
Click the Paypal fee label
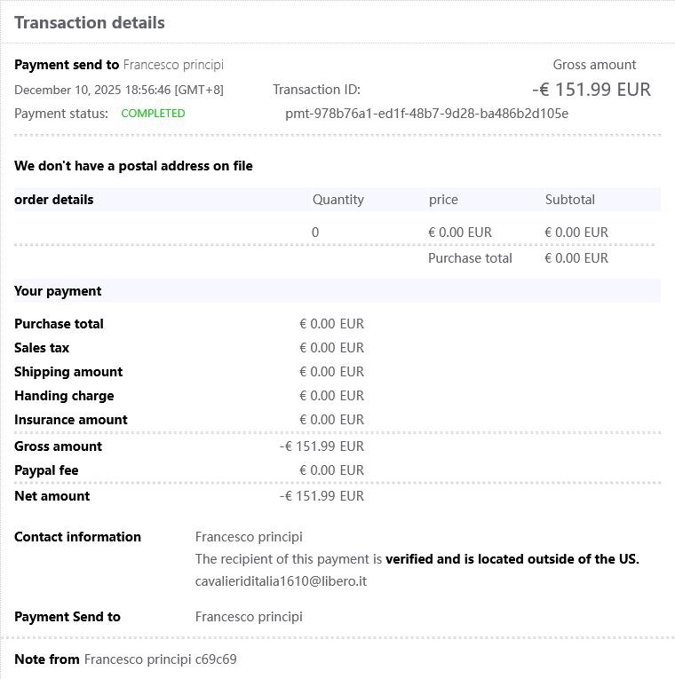coord(46,470)
